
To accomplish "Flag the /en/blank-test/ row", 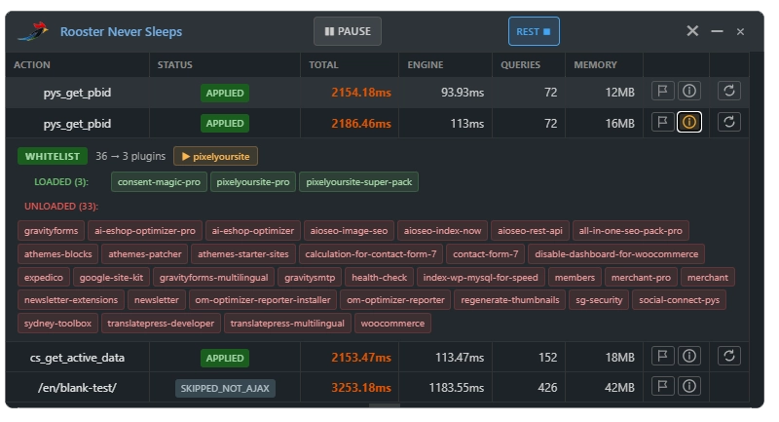I will (x=663, y=386).
